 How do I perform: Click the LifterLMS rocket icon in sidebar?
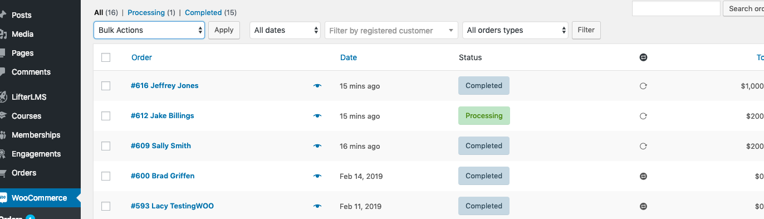(x=3, y=97)
